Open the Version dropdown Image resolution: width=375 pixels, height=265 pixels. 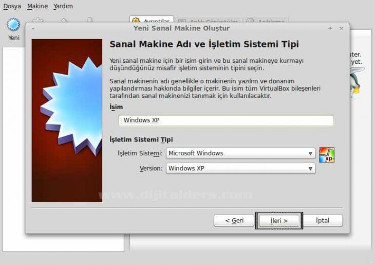point(240,168)
